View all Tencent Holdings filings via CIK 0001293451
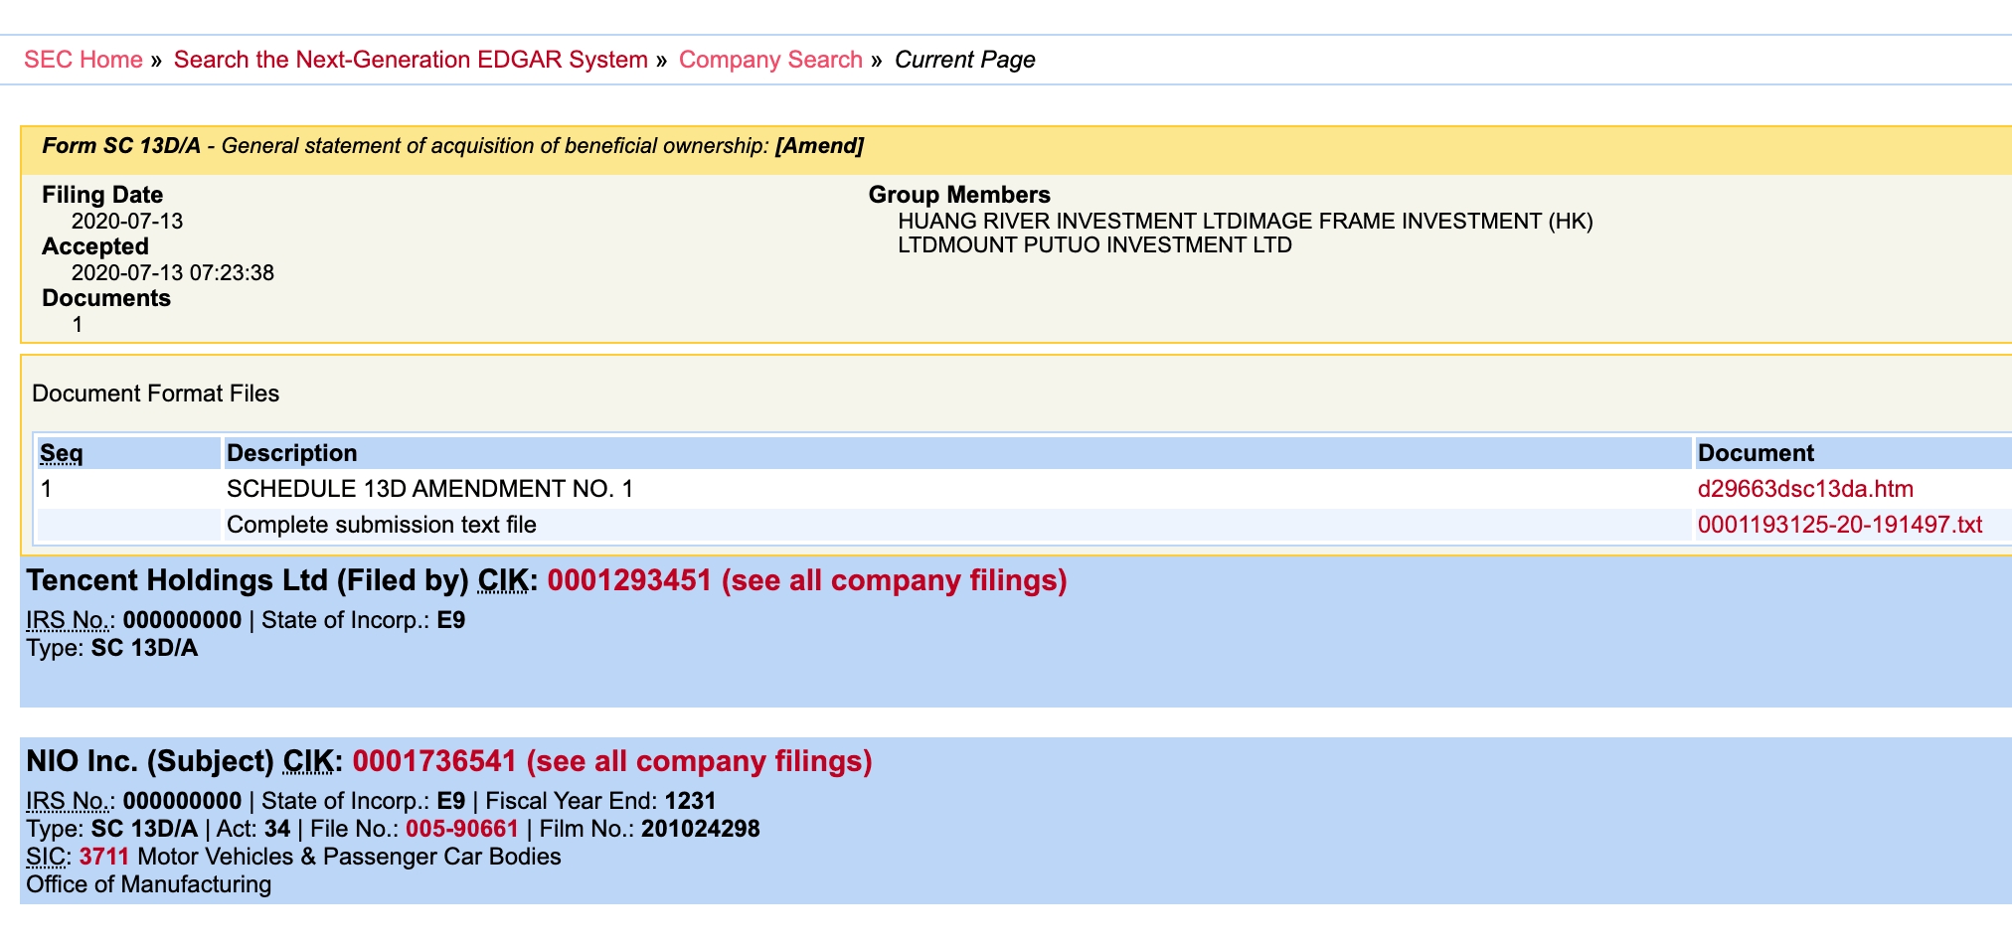The width and height of the screenshot is (2012, 946). tap(807, 580)
